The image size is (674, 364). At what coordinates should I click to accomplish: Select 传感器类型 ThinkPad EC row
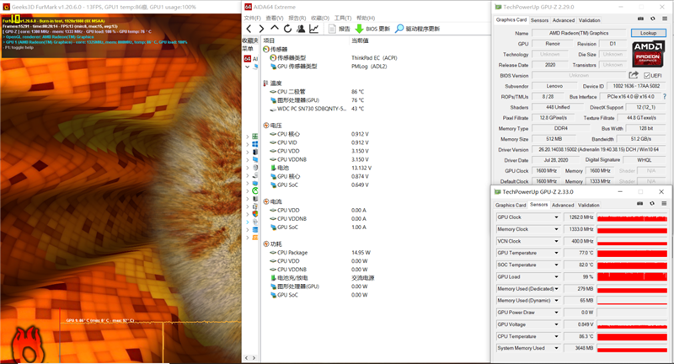point(334,58)
